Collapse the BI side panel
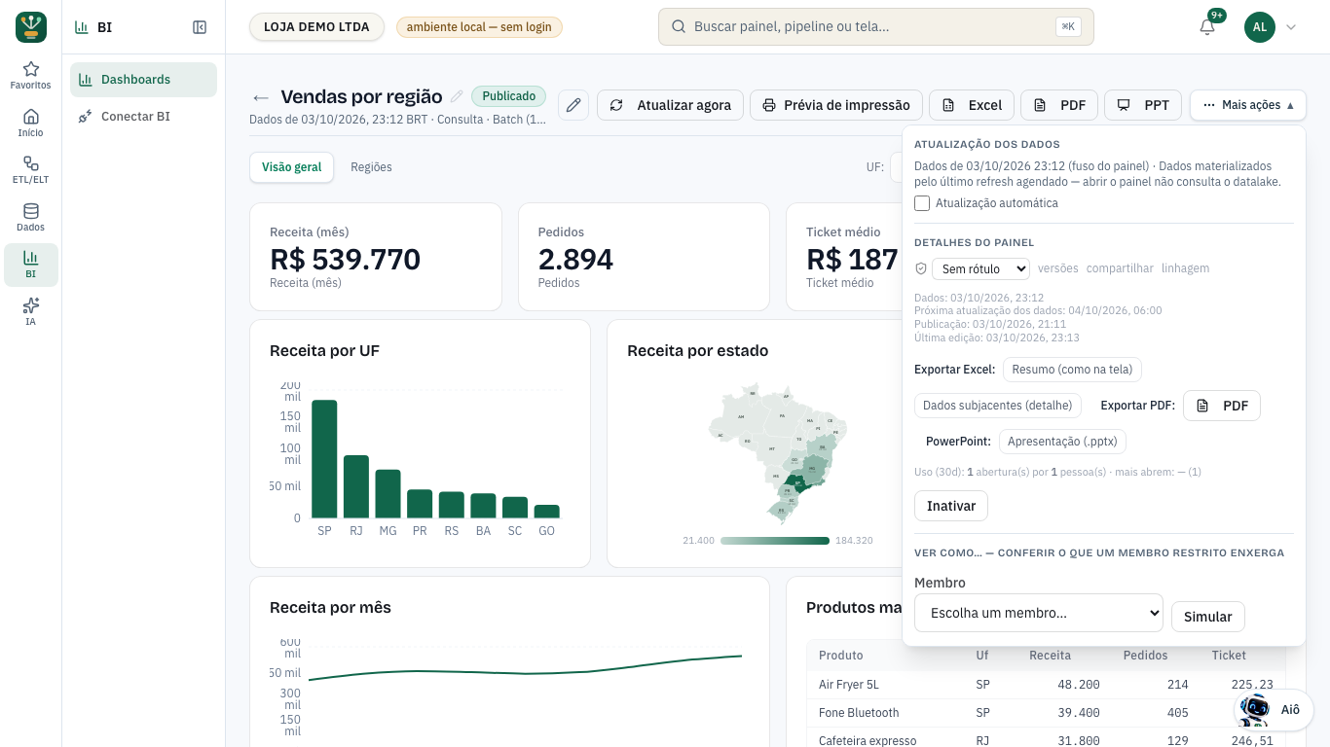Viewport: 1330px width, 747px height. [x=200, y=27]
